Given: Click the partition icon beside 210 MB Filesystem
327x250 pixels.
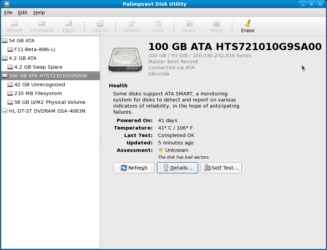Looking at the screenshot, I should point(10,93).
